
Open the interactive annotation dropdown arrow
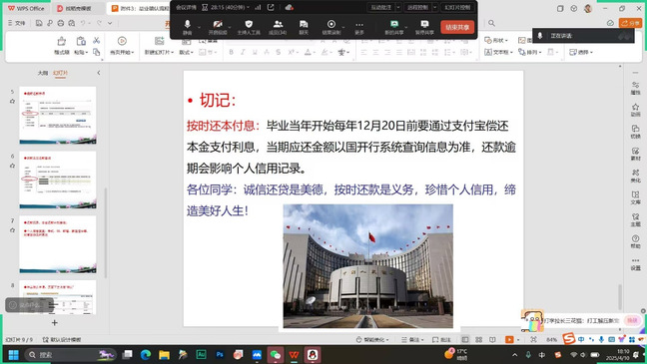tap(398, 7)
